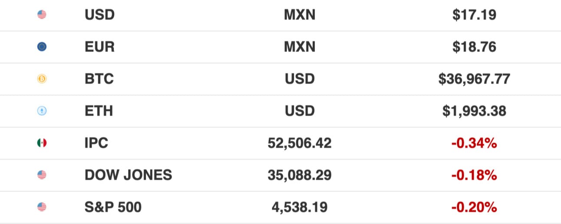561x224 pixels.
Task: Click the US flag icon beside S&P 500
Action: point(42,207)
